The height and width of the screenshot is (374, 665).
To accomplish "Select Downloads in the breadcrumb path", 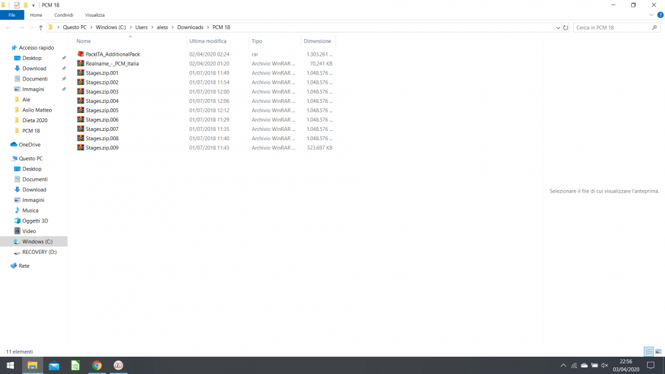I will tap(190, 27).
